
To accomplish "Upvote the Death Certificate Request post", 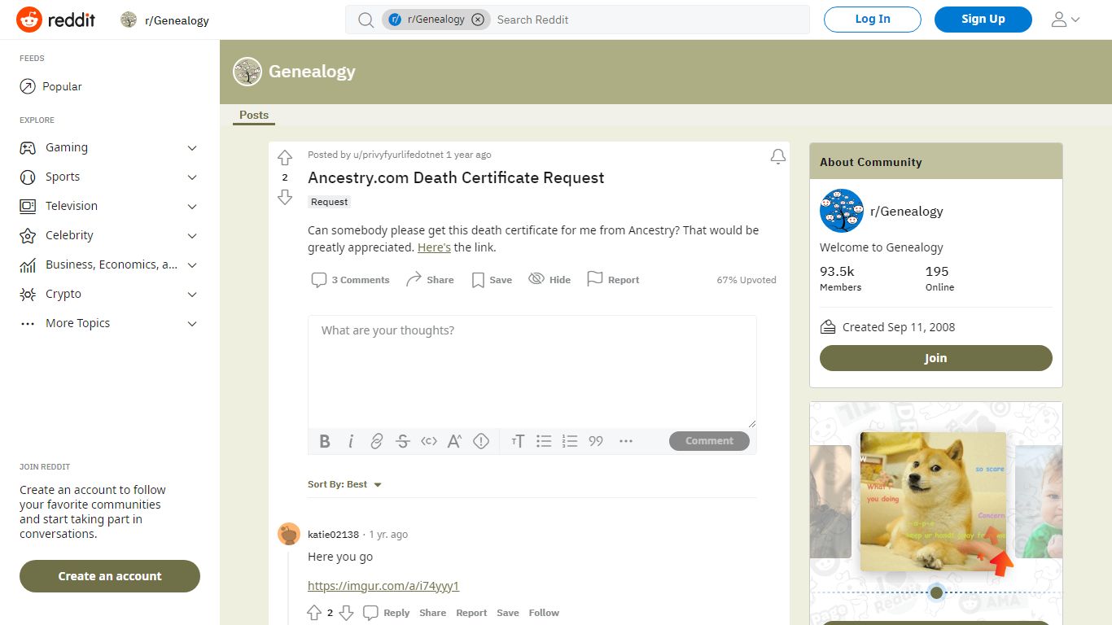I will (x=285, y=158).
